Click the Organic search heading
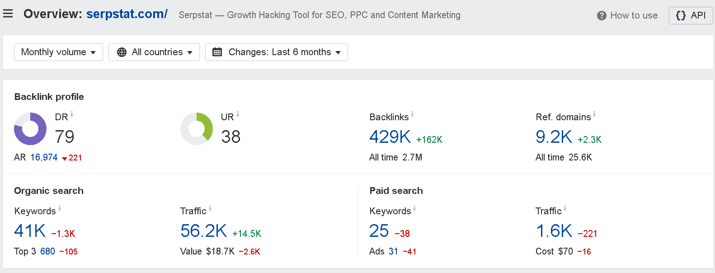715x273 pixels. (49, 191)
